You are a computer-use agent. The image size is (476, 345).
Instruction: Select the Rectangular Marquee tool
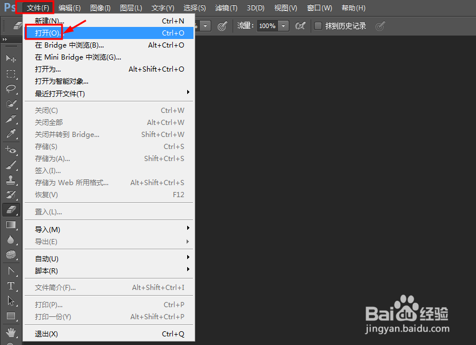coord(11,73)
